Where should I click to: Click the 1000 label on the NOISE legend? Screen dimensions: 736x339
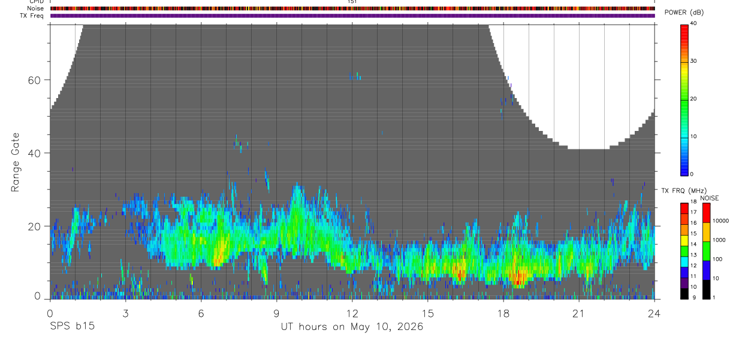coord(719,240)
